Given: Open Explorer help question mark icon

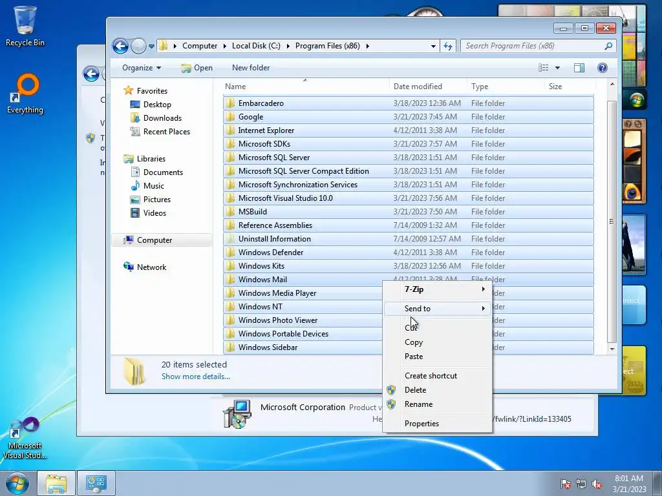Looking at the screenshot, I should click(603, 68).
